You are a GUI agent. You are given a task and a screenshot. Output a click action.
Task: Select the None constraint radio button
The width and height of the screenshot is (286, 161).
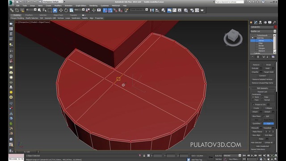[253, 97]
